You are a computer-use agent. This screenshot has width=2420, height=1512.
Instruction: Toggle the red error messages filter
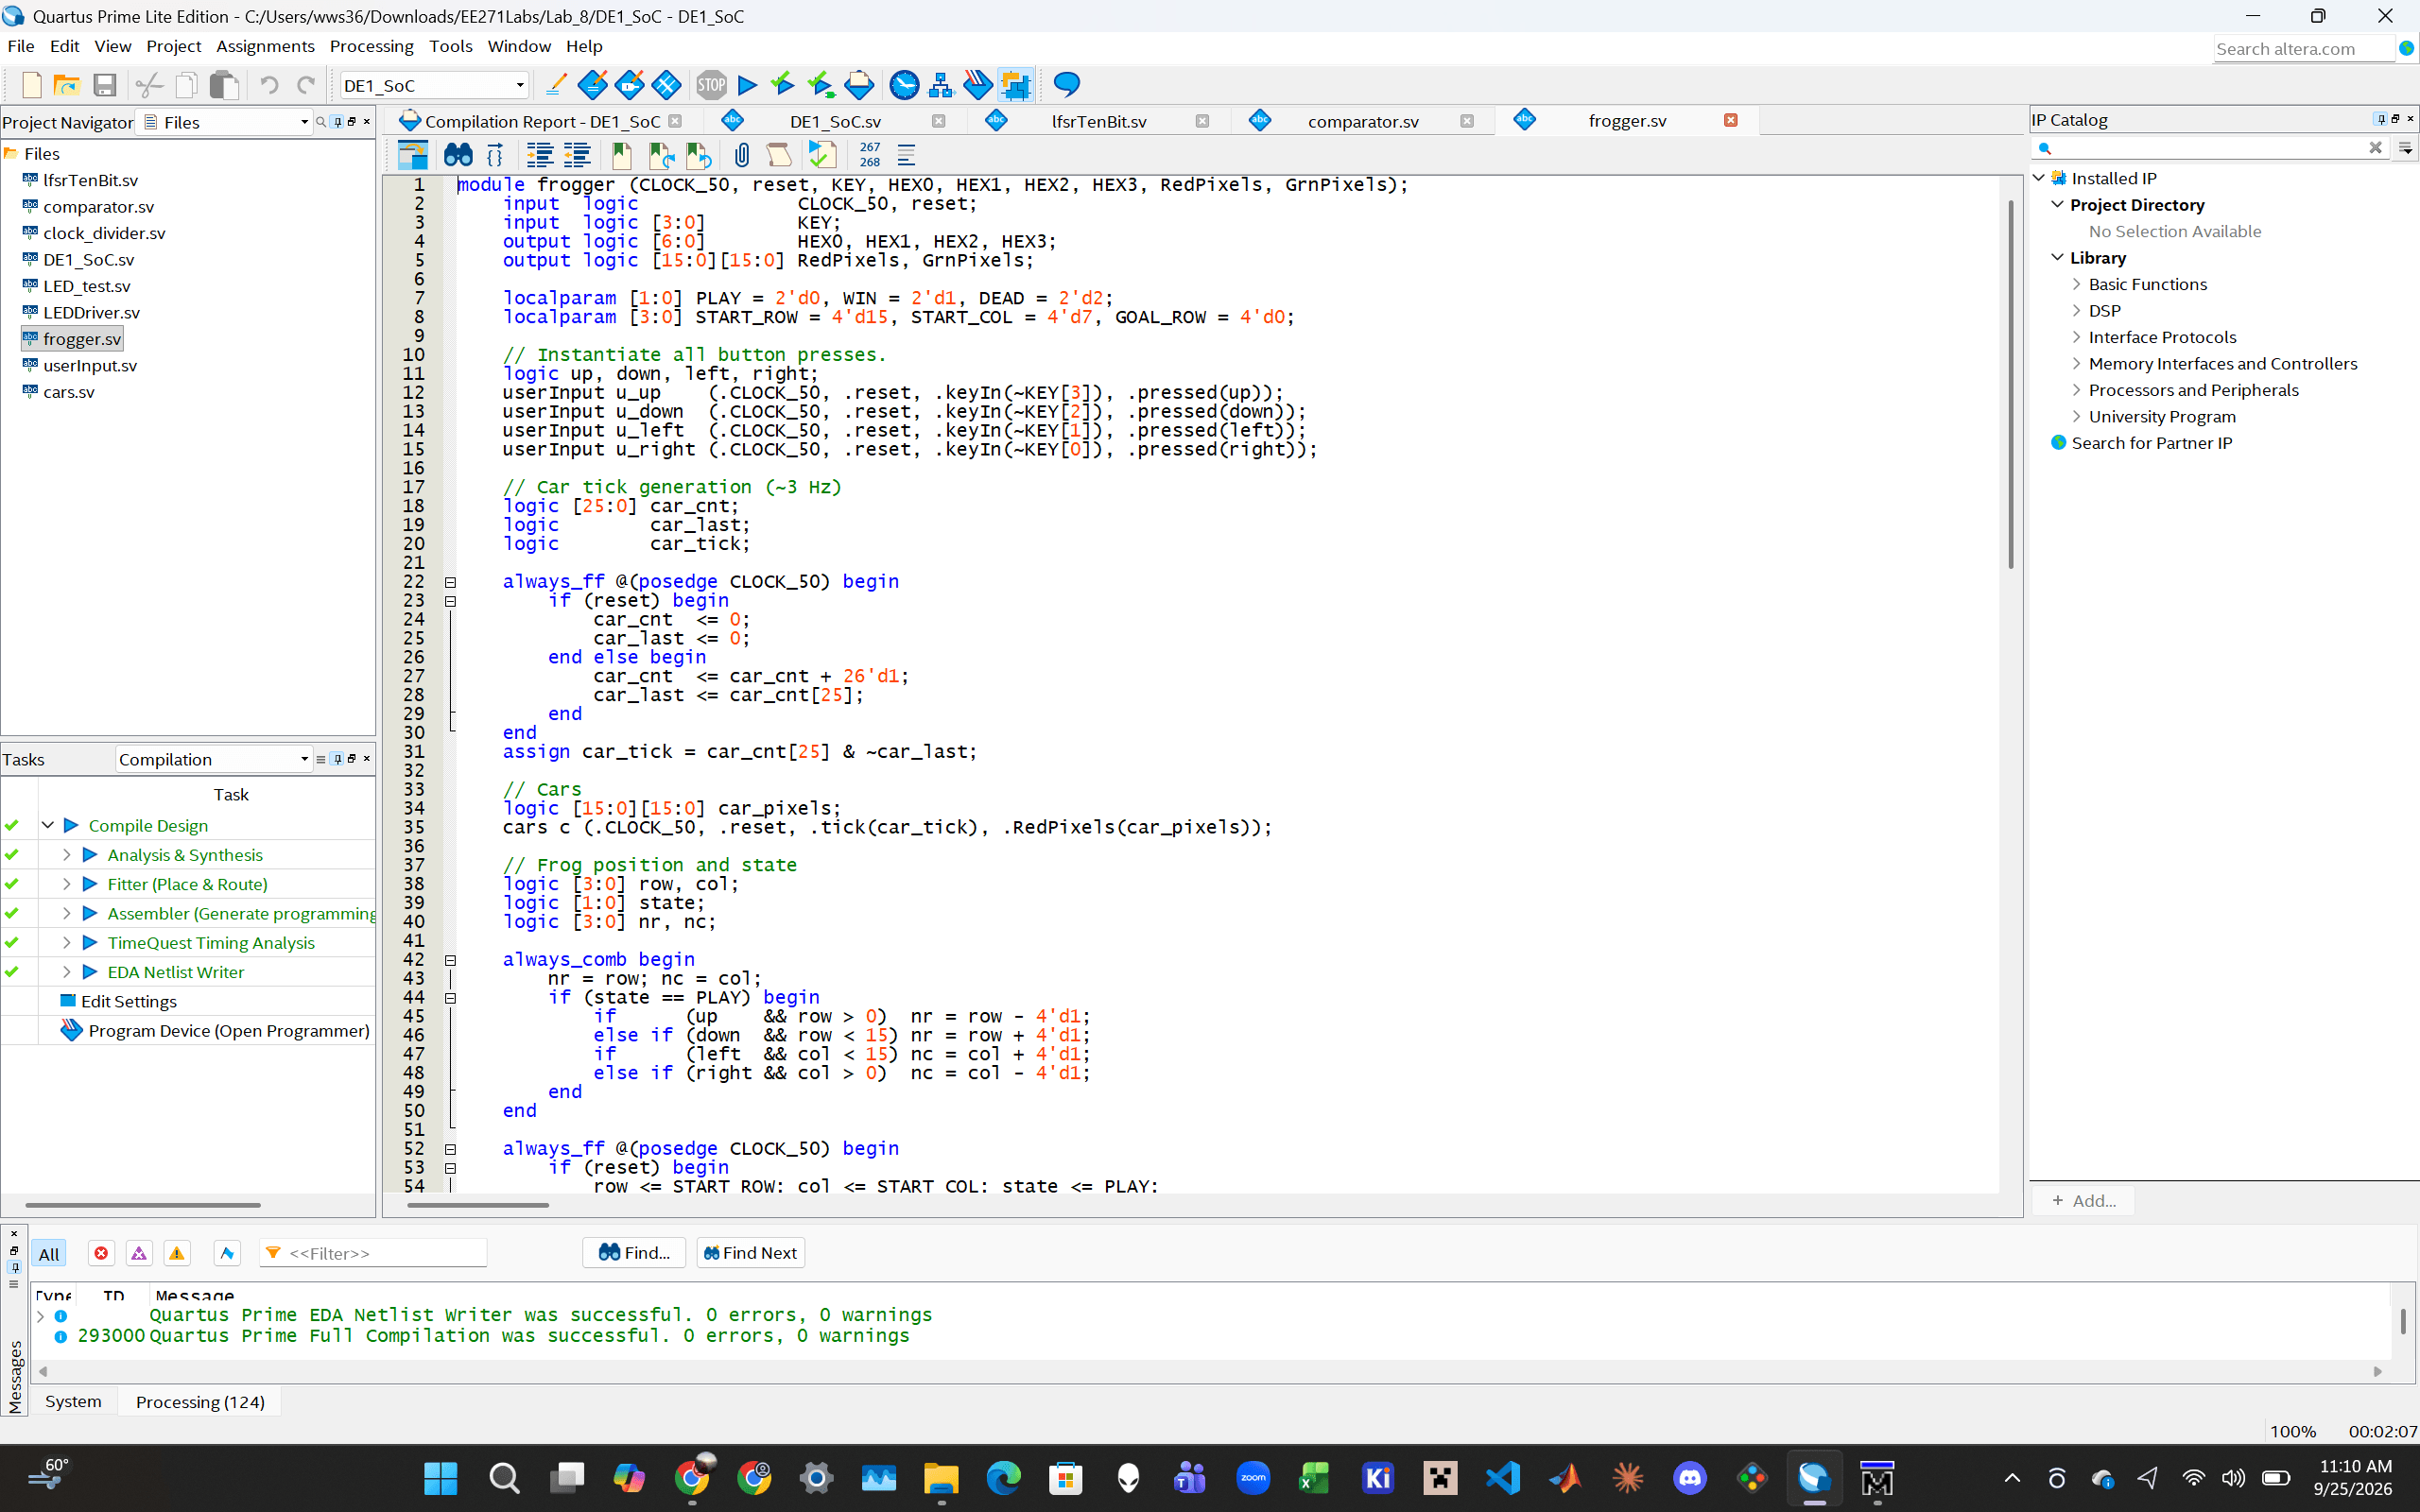click(101, 1253)
